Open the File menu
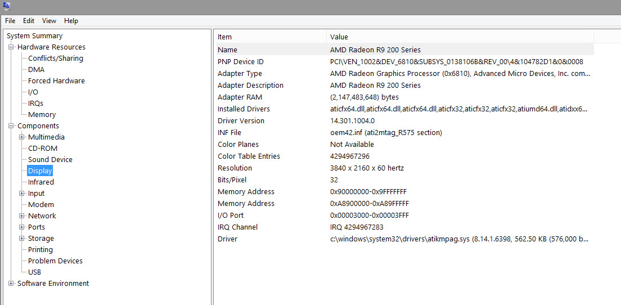The width and height of the screenshot is (621, 305). (10, 21)
